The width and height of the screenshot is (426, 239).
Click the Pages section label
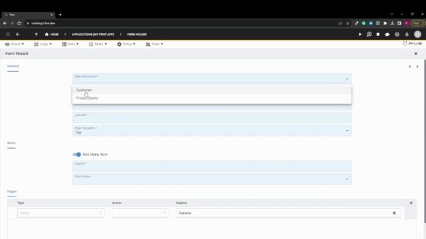point(12,192)
